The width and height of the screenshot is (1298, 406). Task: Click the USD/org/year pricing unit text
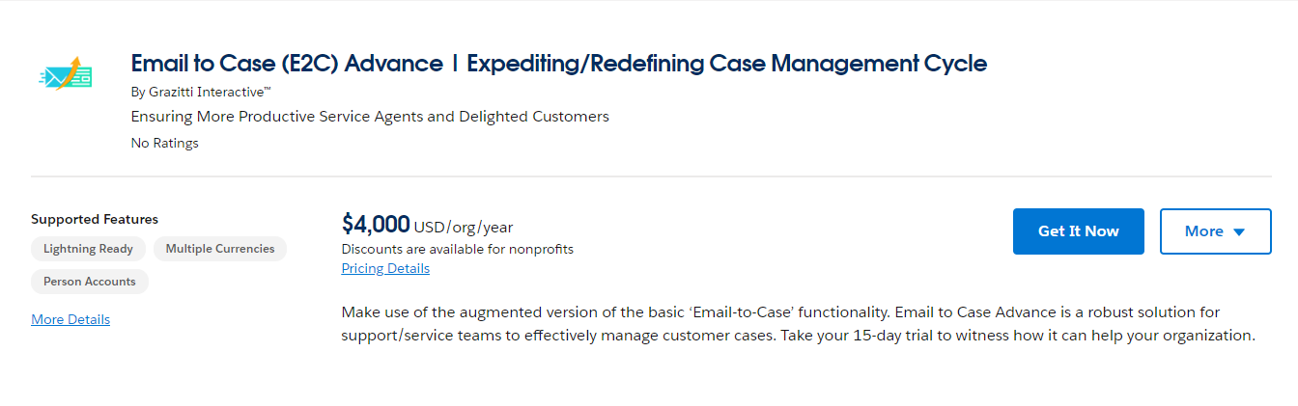(464, 228)
